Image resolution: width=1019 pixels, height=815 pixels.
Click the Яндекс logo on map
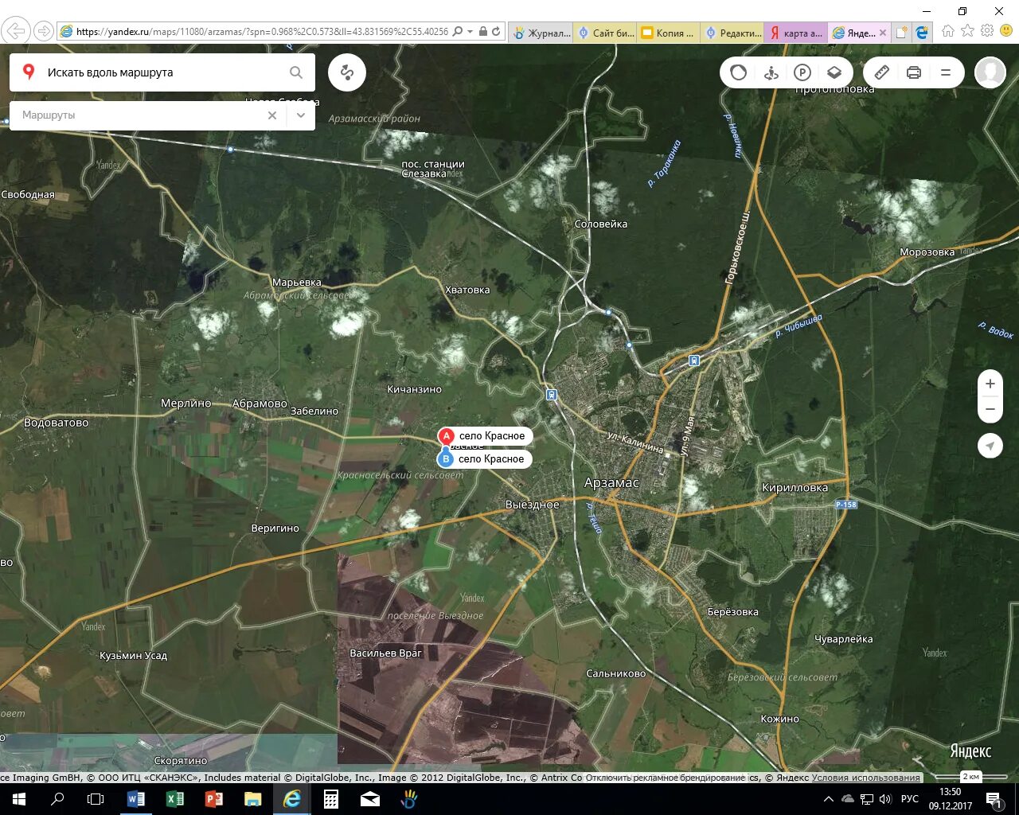pyautogui.click(x=970, y=751)
